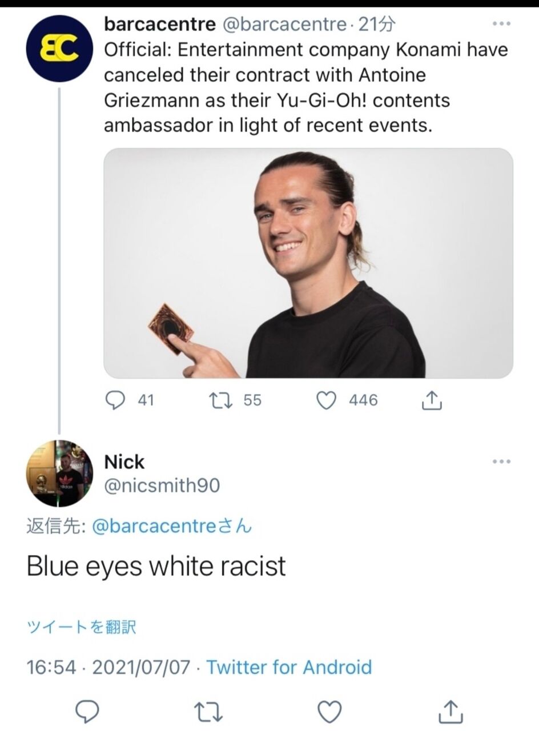Reply to Nick's tweet
Viewport: 539px width, 731px height.
click(87, 711)
